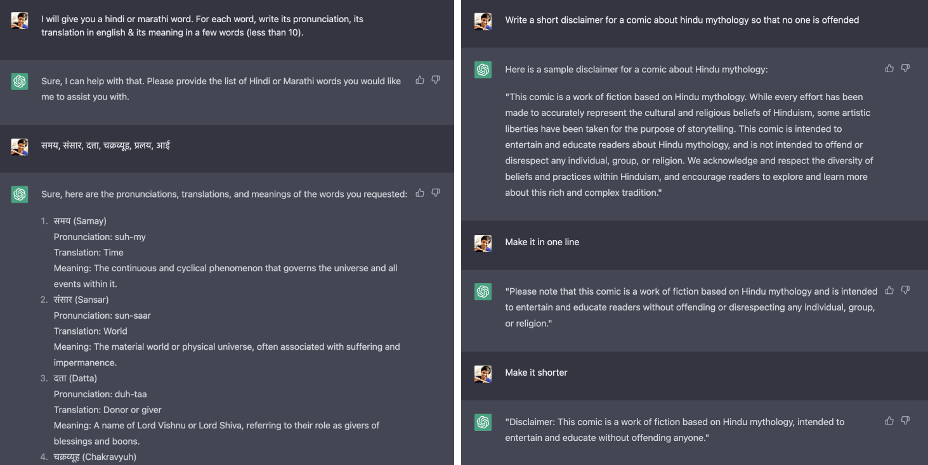
Task: Click user avatar beside the Hindi words message
Action: pos(20,147)
